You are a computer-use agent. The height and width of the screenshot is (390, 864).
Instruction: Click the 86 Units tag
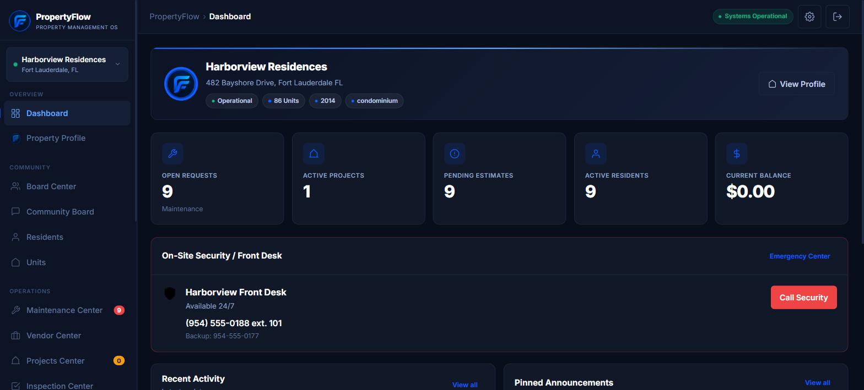coord(284,101)
